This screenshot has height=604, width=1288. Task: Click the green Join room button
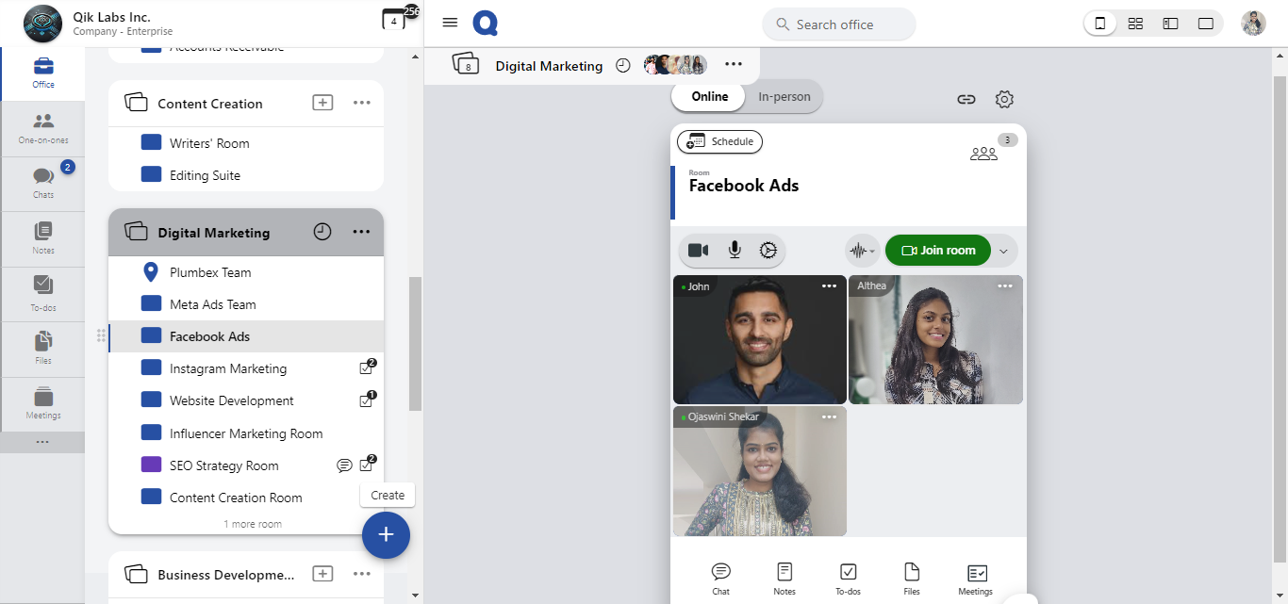click(937, 251)
